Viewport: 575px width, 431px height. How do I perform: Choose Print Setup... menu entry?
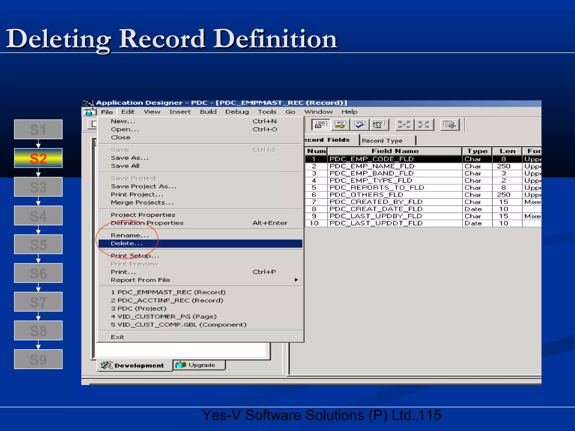200,256
